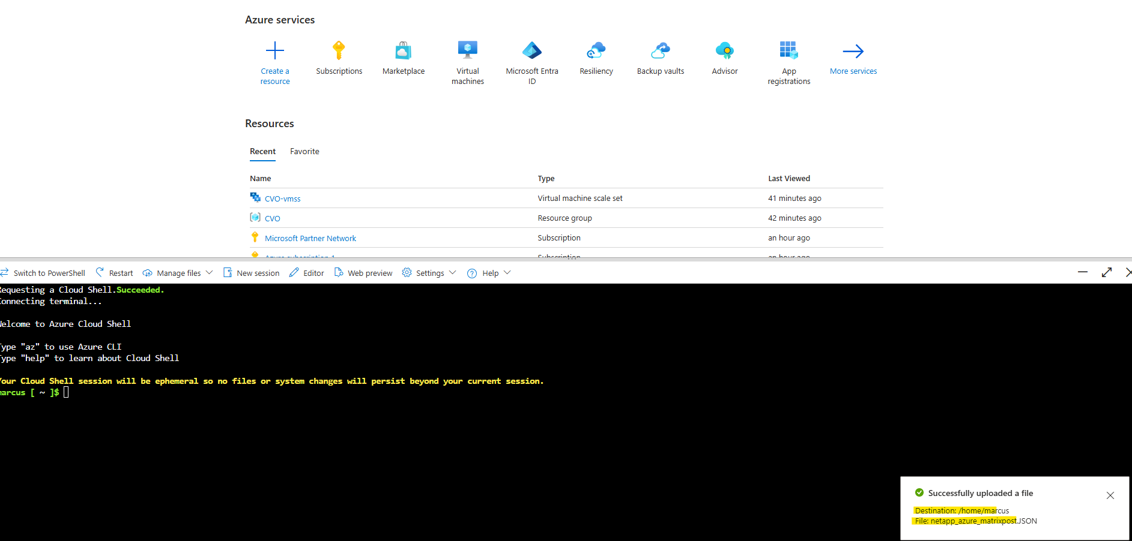Viewport: 1132px width, 541px height.
Task: Select the Recent resources tab
Action: tap(263, 152)
